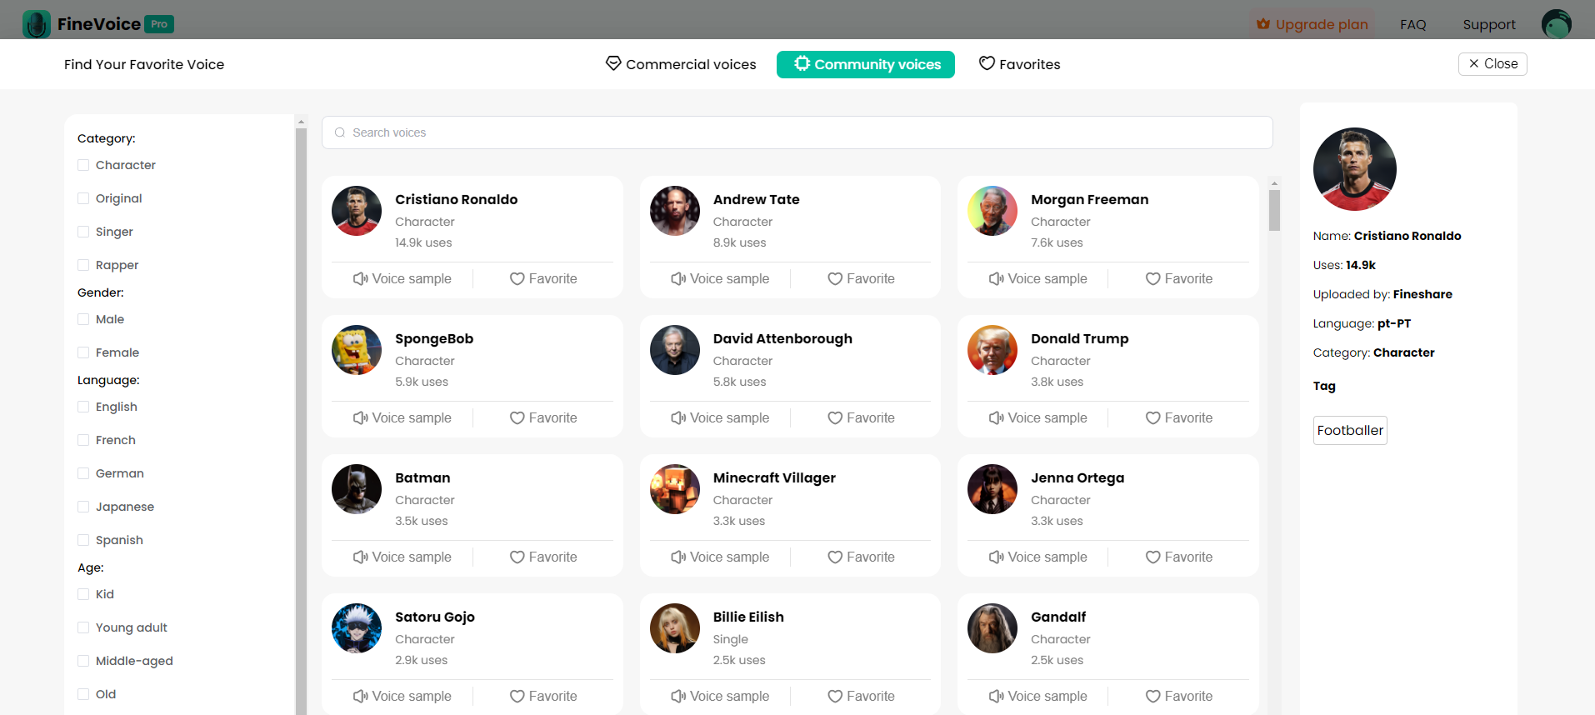This screenshot has width=1595, height=715.
Task: Check the French language filter
Action: (83, 440)
